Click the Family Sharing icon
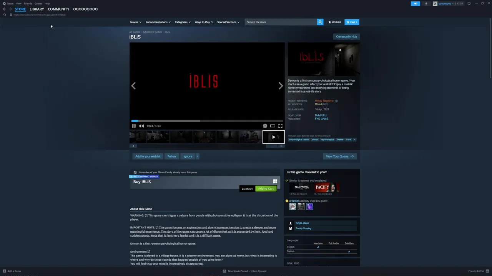The height and width of the screenshot is (276, 492). tap(290, 228)
